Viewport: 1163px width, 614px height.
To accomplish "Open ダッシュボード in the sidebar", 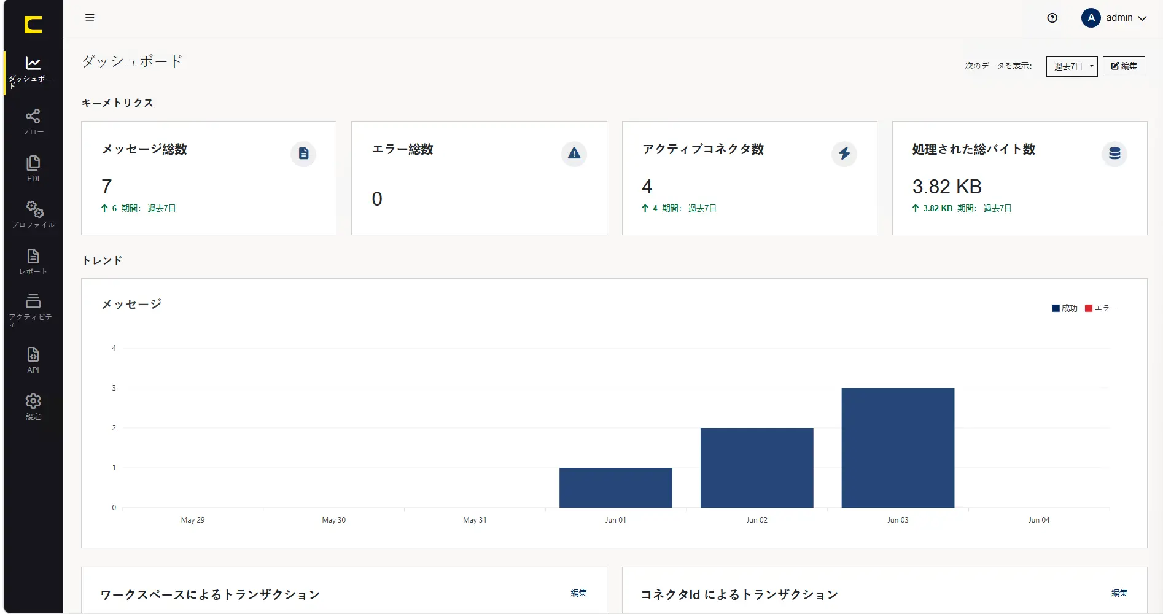I will (33, 72).
